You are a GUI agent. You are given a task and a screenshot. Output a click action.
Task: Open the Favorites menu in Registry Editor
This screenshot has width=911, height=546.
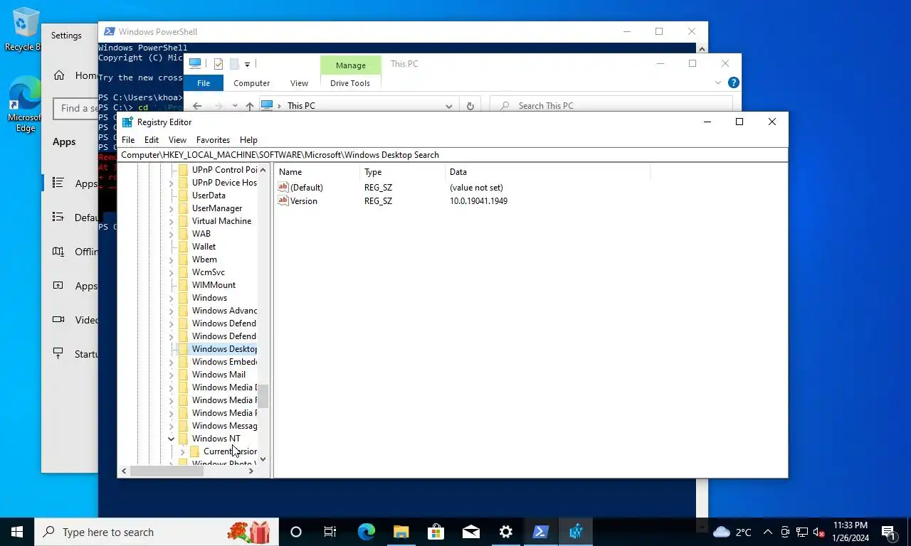[x=213, y=140]
